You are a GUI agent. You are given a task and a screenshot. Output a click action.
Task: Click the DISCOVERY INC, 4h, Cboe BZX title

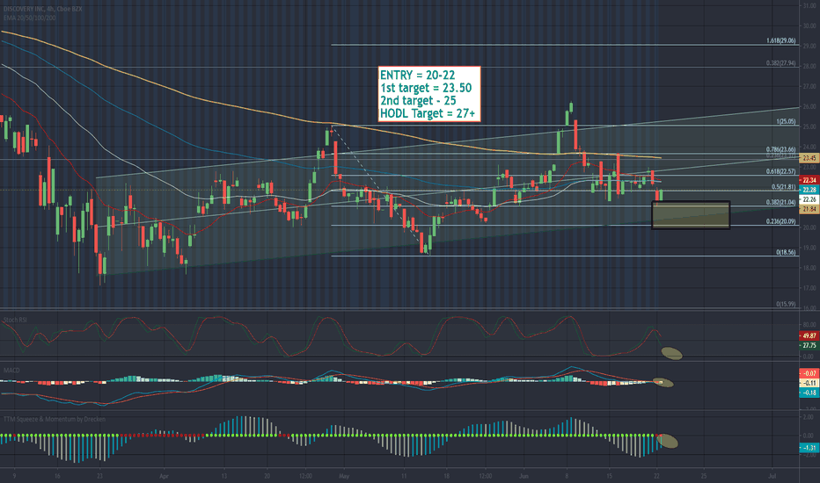pos(42,10)
